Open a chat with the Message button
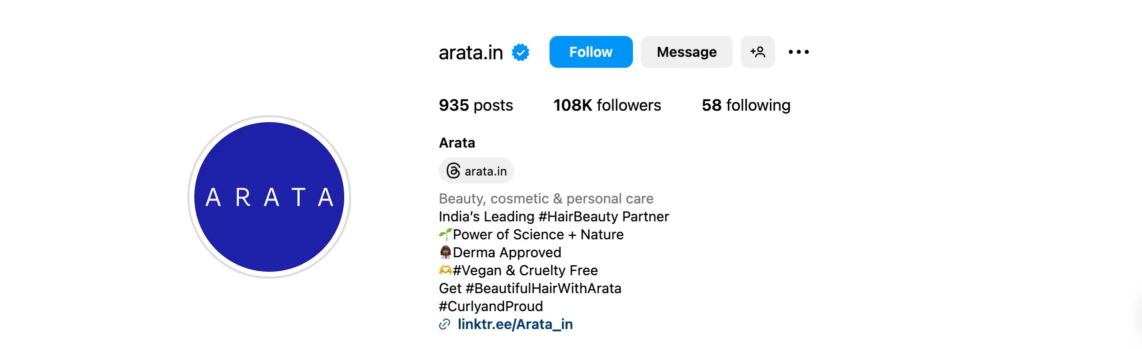The height and width of the screenshot is (349, 1142). (x=687, y=52)
